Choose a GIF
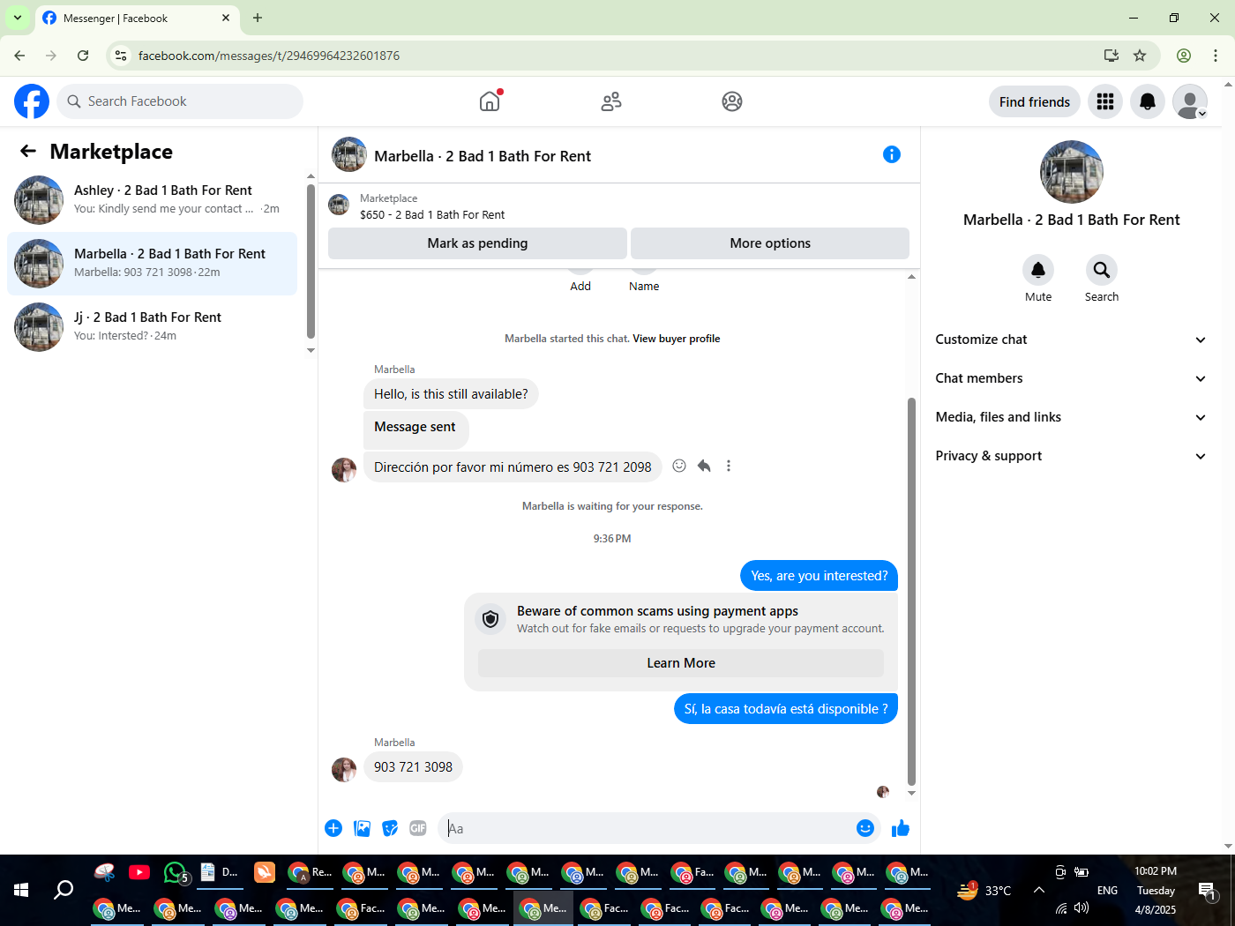The width and height of the screenshot is (1235, 926). click(418, 828)
